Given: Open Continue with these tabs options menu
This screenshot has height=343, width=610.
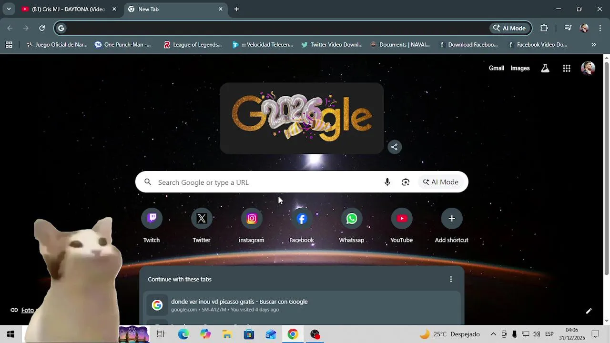Looking at the screenshot, I should coord(451,279).
